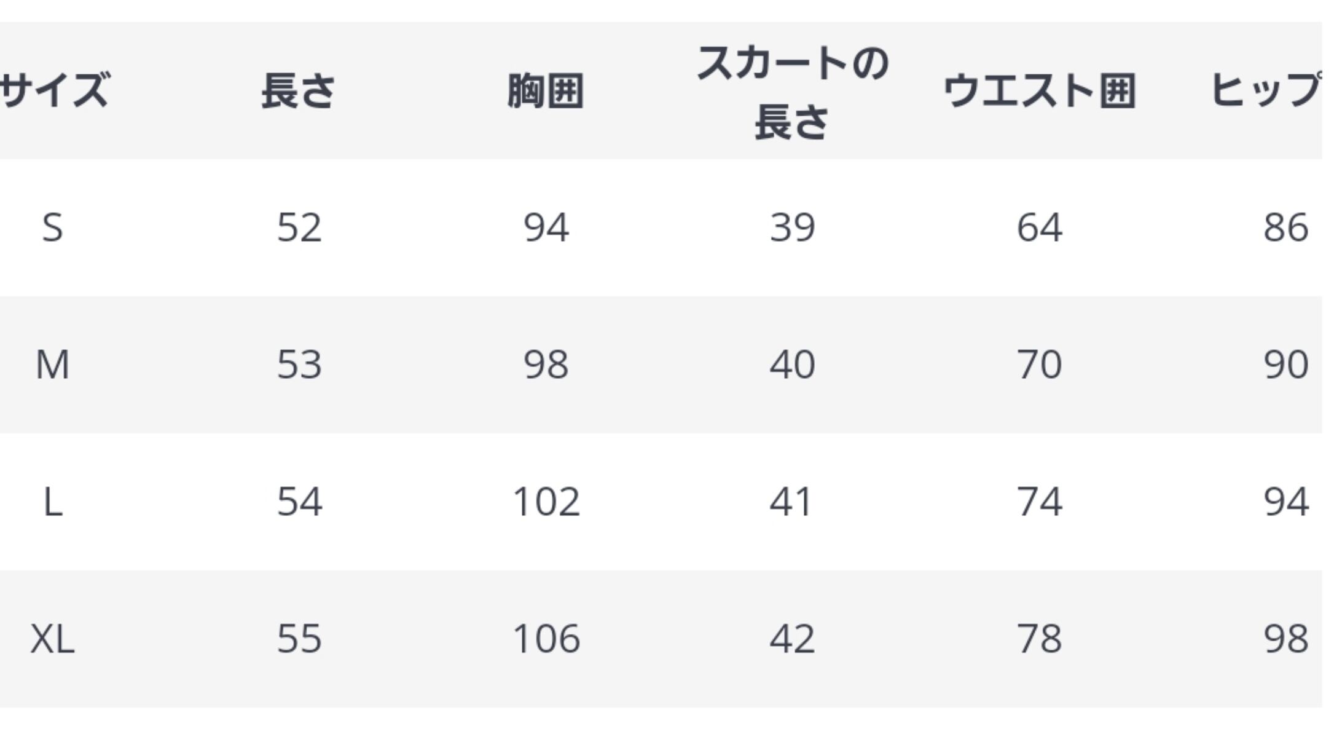The image size is (1334, 750).
Task: Click the サイズ column header
Action: click(x=54, y=90)
